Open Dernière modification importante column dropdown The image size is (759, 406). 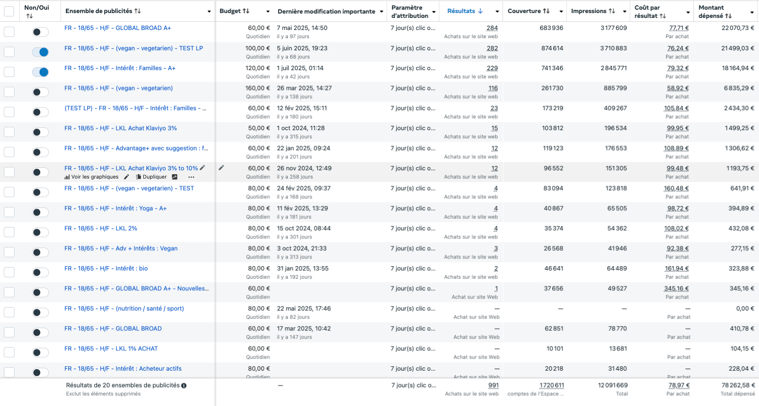click(x=382, y=12)
